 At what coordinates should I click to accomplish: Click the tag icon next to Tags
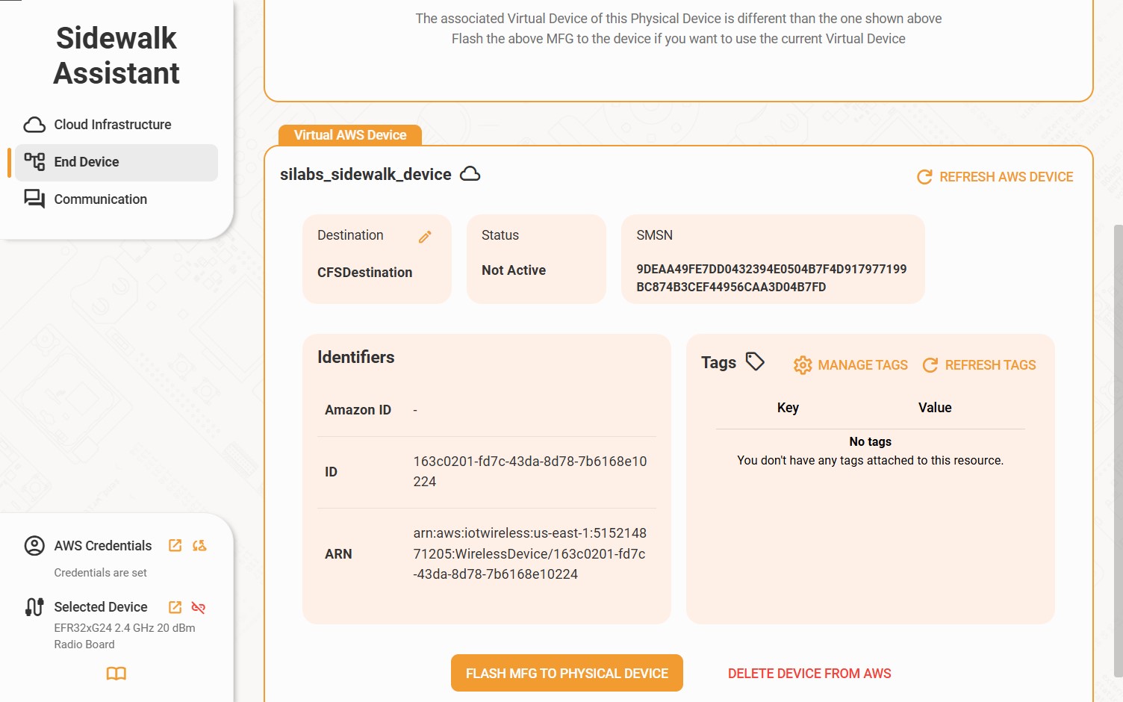755,362
